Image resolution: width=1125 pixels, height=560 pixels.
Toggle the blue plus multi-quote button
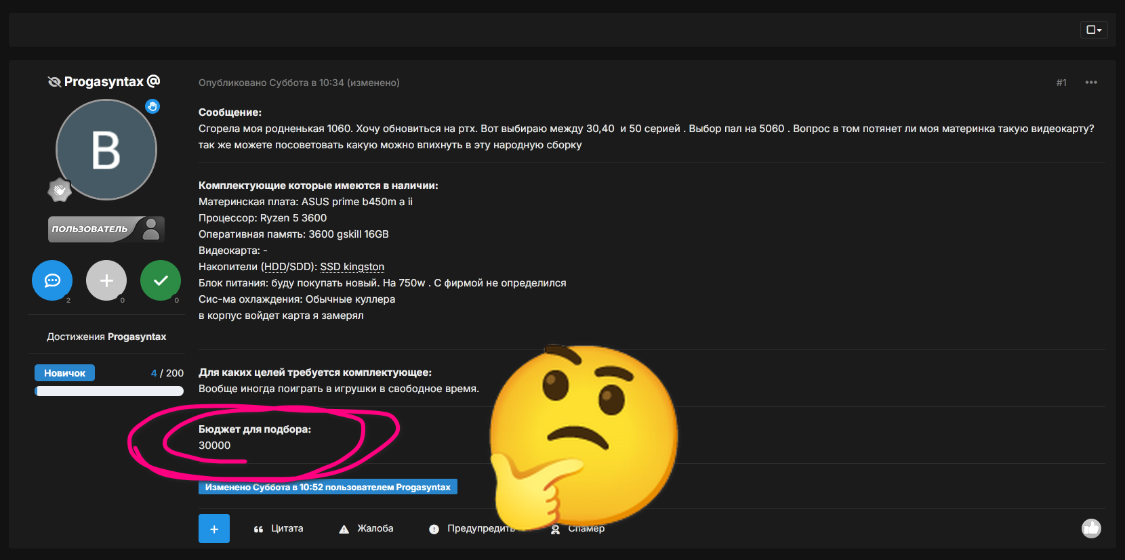pos(214,529)
